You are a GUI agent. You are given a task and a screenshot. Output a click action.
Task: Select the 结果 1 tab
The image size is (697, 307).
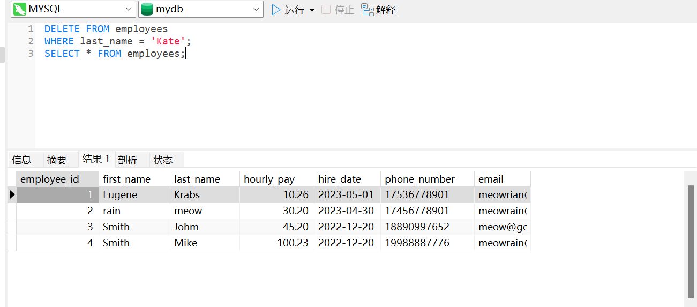96,159
